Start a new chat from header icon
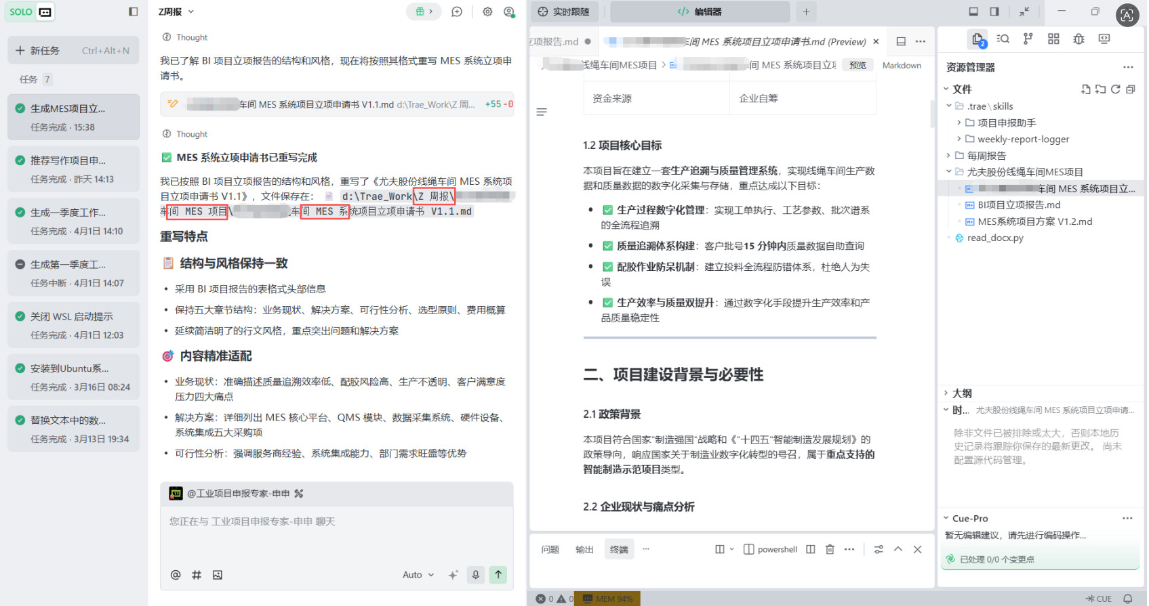This screenshot has width=1149, height=606. tap(457, 12)
